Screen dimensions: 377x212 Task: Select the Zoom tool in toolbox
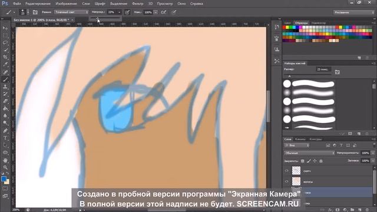(x=5, y=167)
